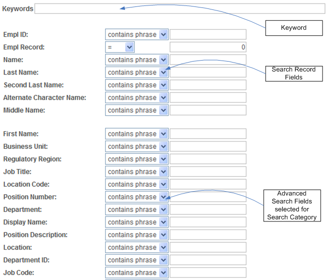Screen dimensions: 328x280
Task: Click the Department ID text input
Action: pos(208,260)
